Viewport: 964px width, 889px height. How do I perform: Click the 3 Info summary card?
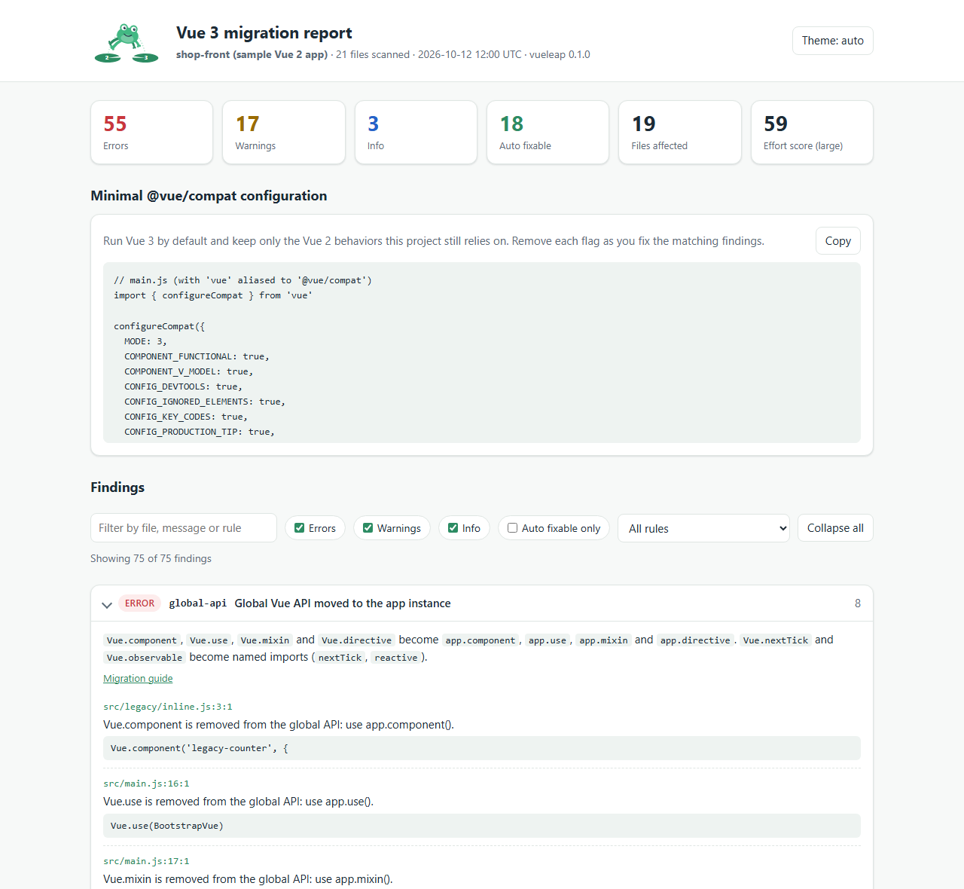click(416, 132)
